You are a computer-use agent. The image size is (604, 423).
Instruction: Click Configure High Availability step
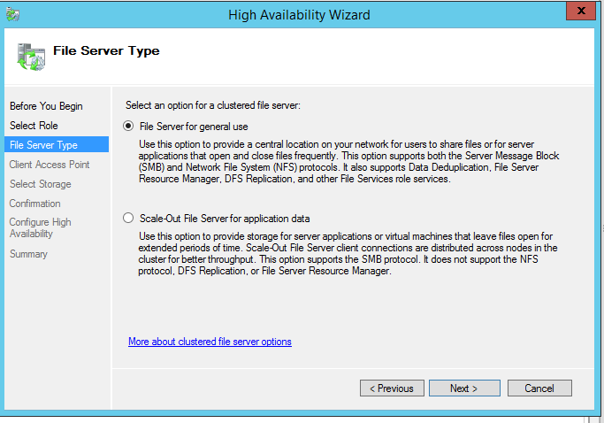(x=41, y=228)
